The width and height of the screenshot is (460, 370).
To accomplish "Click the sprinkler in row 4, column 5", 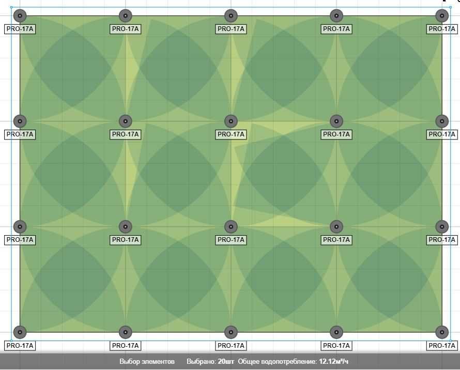I will (x=442, y=332).
